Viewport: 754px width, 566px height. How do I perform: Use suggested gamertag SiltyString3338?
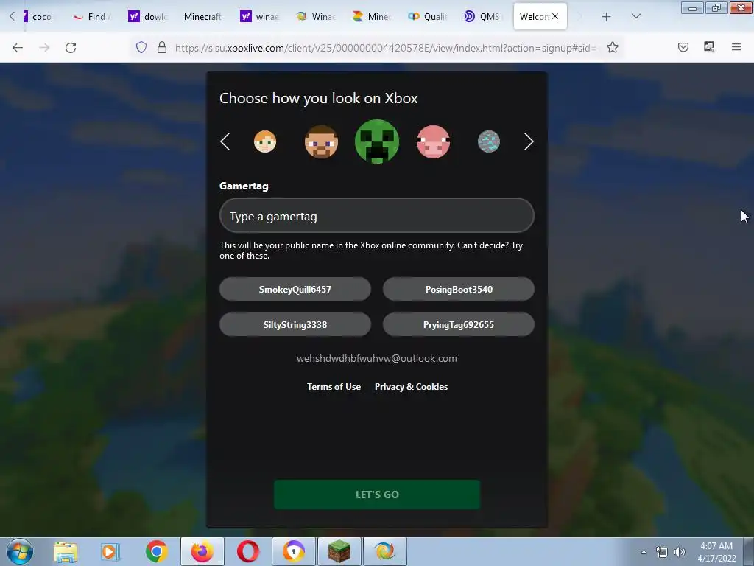pos(295,325)
